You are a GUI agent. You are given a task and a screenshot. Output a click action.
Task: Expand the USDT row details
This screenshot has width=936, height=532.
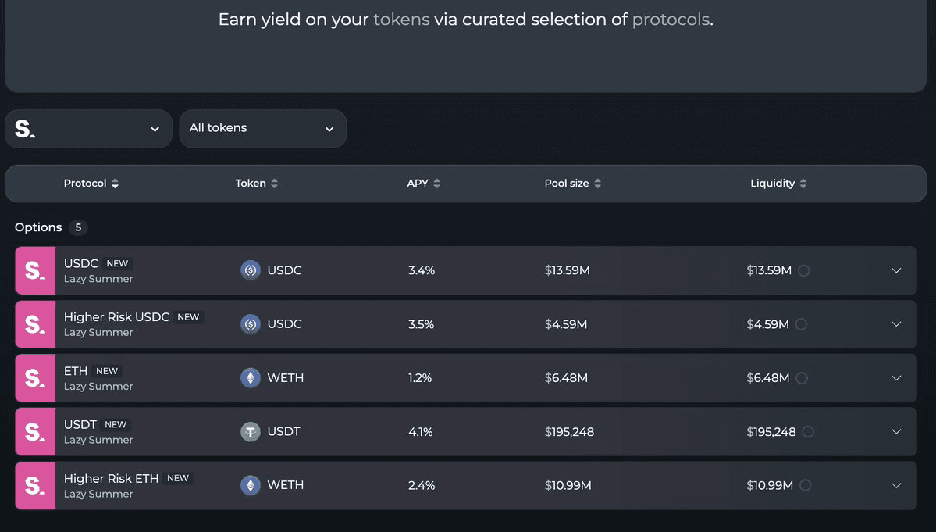(x=896, y=432)
